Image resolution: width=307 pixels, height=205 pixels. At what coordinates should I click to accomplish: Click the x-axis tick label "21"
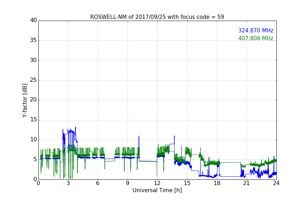point(247,183)
